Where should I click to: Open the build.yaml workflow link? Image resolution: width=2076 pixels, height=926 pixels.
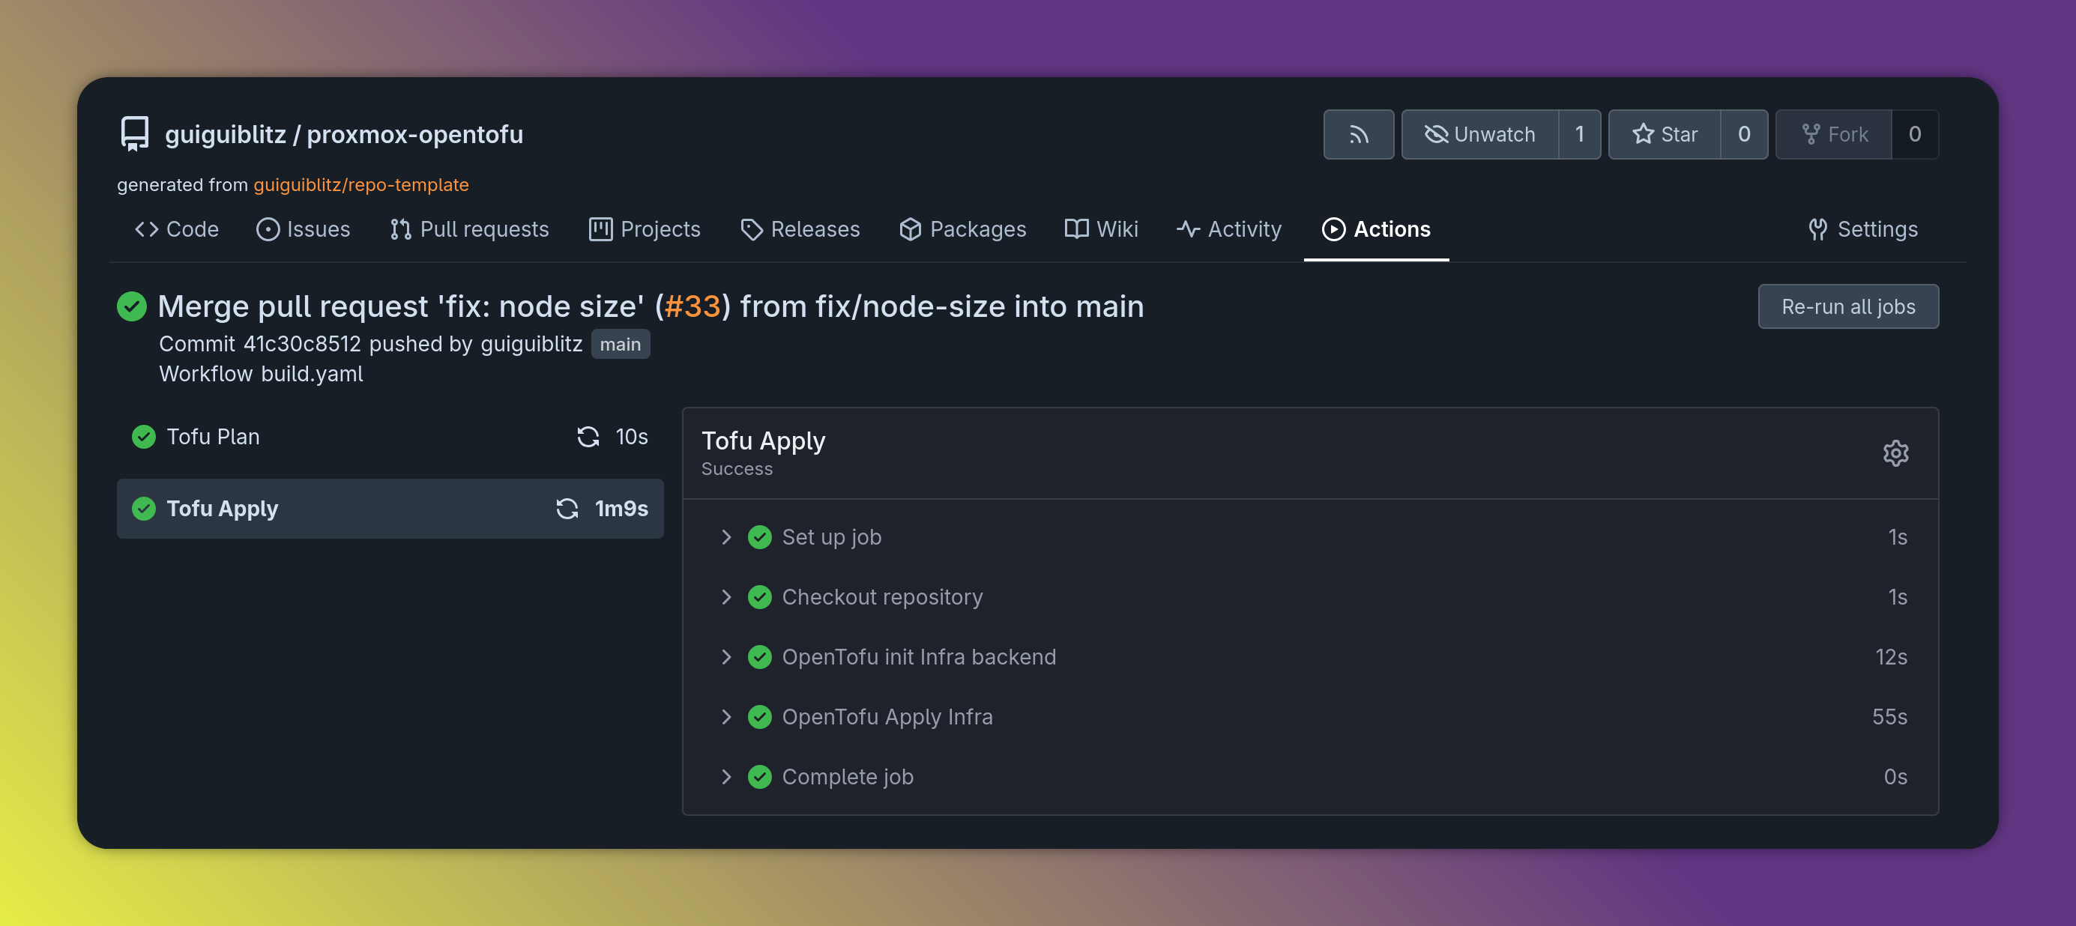tap(312, 374)
